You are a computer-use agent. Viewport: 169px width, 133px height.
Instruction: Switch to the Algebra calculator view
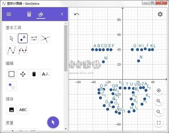[29, 14]
